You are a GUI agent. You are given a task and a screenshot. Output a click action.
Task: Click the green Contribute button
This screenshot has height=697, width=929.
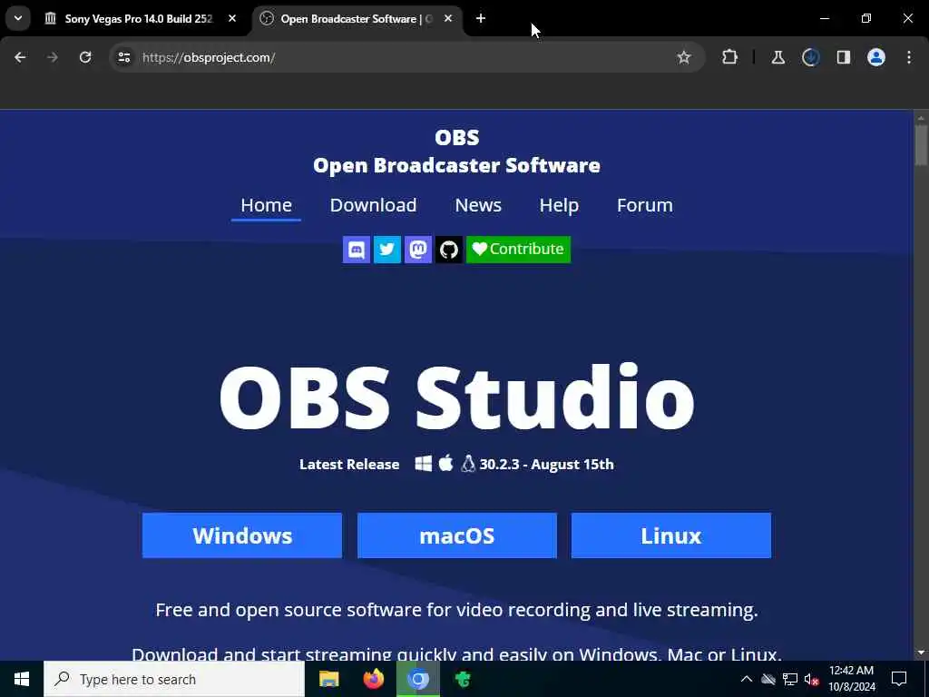tap(518, 250)
